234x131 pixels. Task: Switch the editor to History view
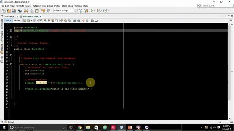[17, 20]
